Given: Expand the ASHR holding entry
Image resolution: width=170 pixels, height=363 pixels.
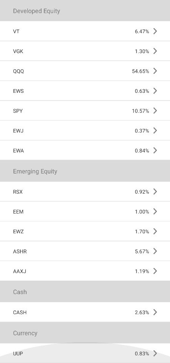Looking at the screenshot, I should click(85, 251).
